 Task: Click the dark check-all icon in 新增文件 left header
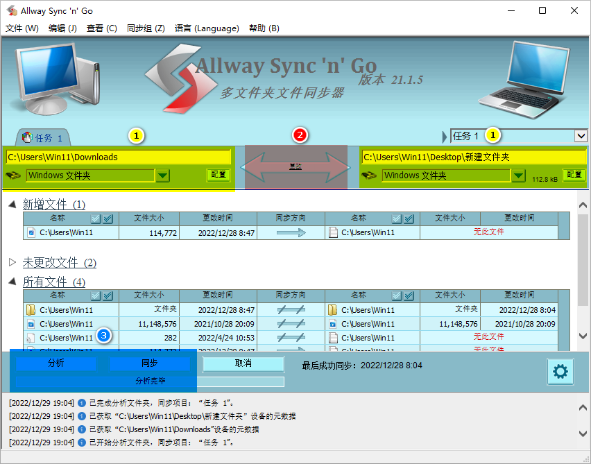click(108, 218)
